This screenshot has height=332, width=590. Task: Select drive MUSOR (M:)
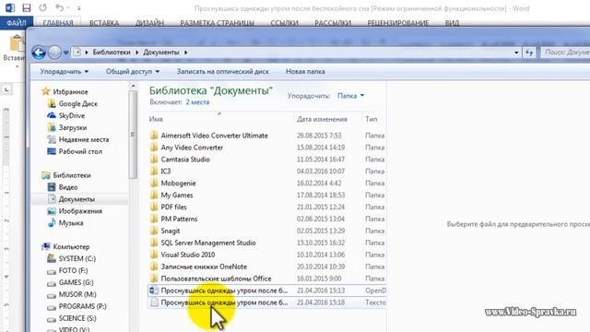click(x=77, y=294)
